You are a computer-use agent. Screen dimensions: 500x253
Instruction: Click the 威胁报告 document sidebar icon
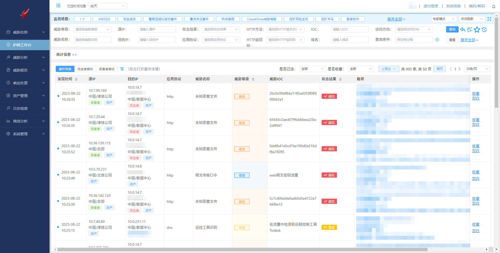pyautogui.click(x=8, y=70)
